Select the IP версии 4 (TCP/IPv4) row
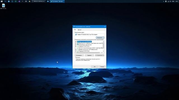 point(84,46)
